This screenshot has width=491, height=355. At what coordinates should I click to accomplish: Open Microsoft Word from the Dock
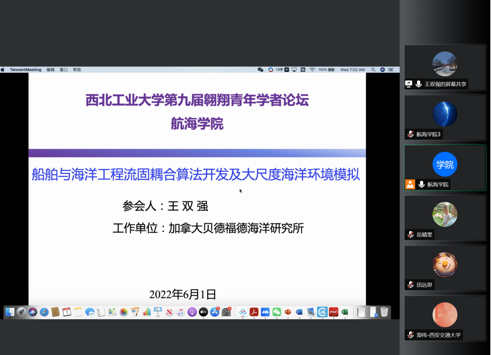coord(299,312)
